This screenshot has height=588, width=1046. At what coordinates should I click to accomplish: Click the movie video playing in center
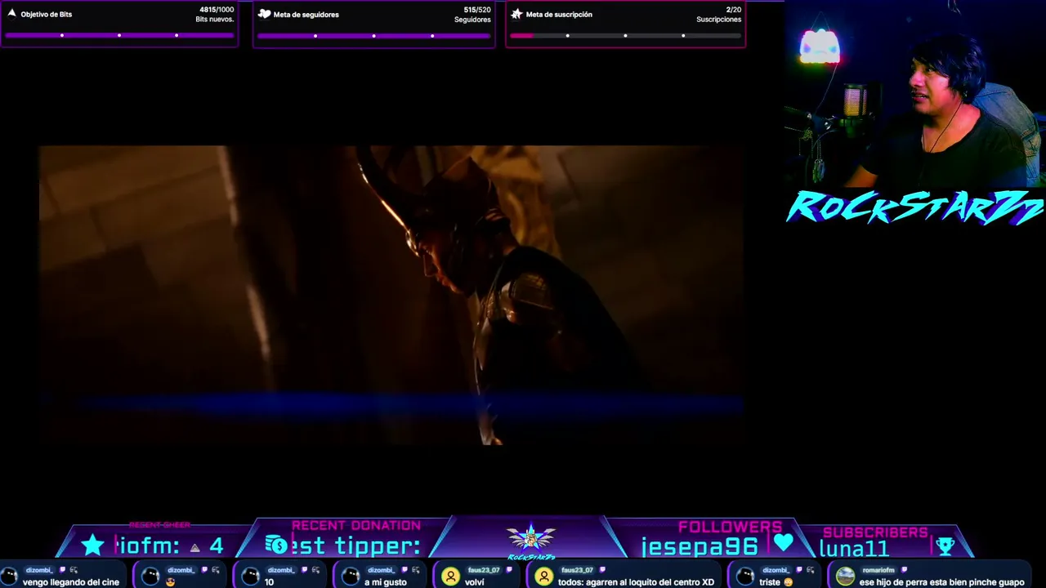(x=391, y=295)
